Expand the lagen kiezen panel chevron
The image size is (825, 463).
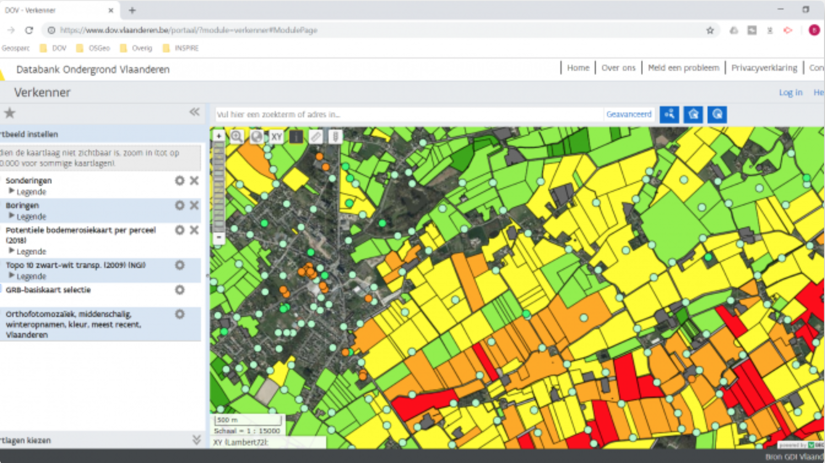[x=197, y=440]
